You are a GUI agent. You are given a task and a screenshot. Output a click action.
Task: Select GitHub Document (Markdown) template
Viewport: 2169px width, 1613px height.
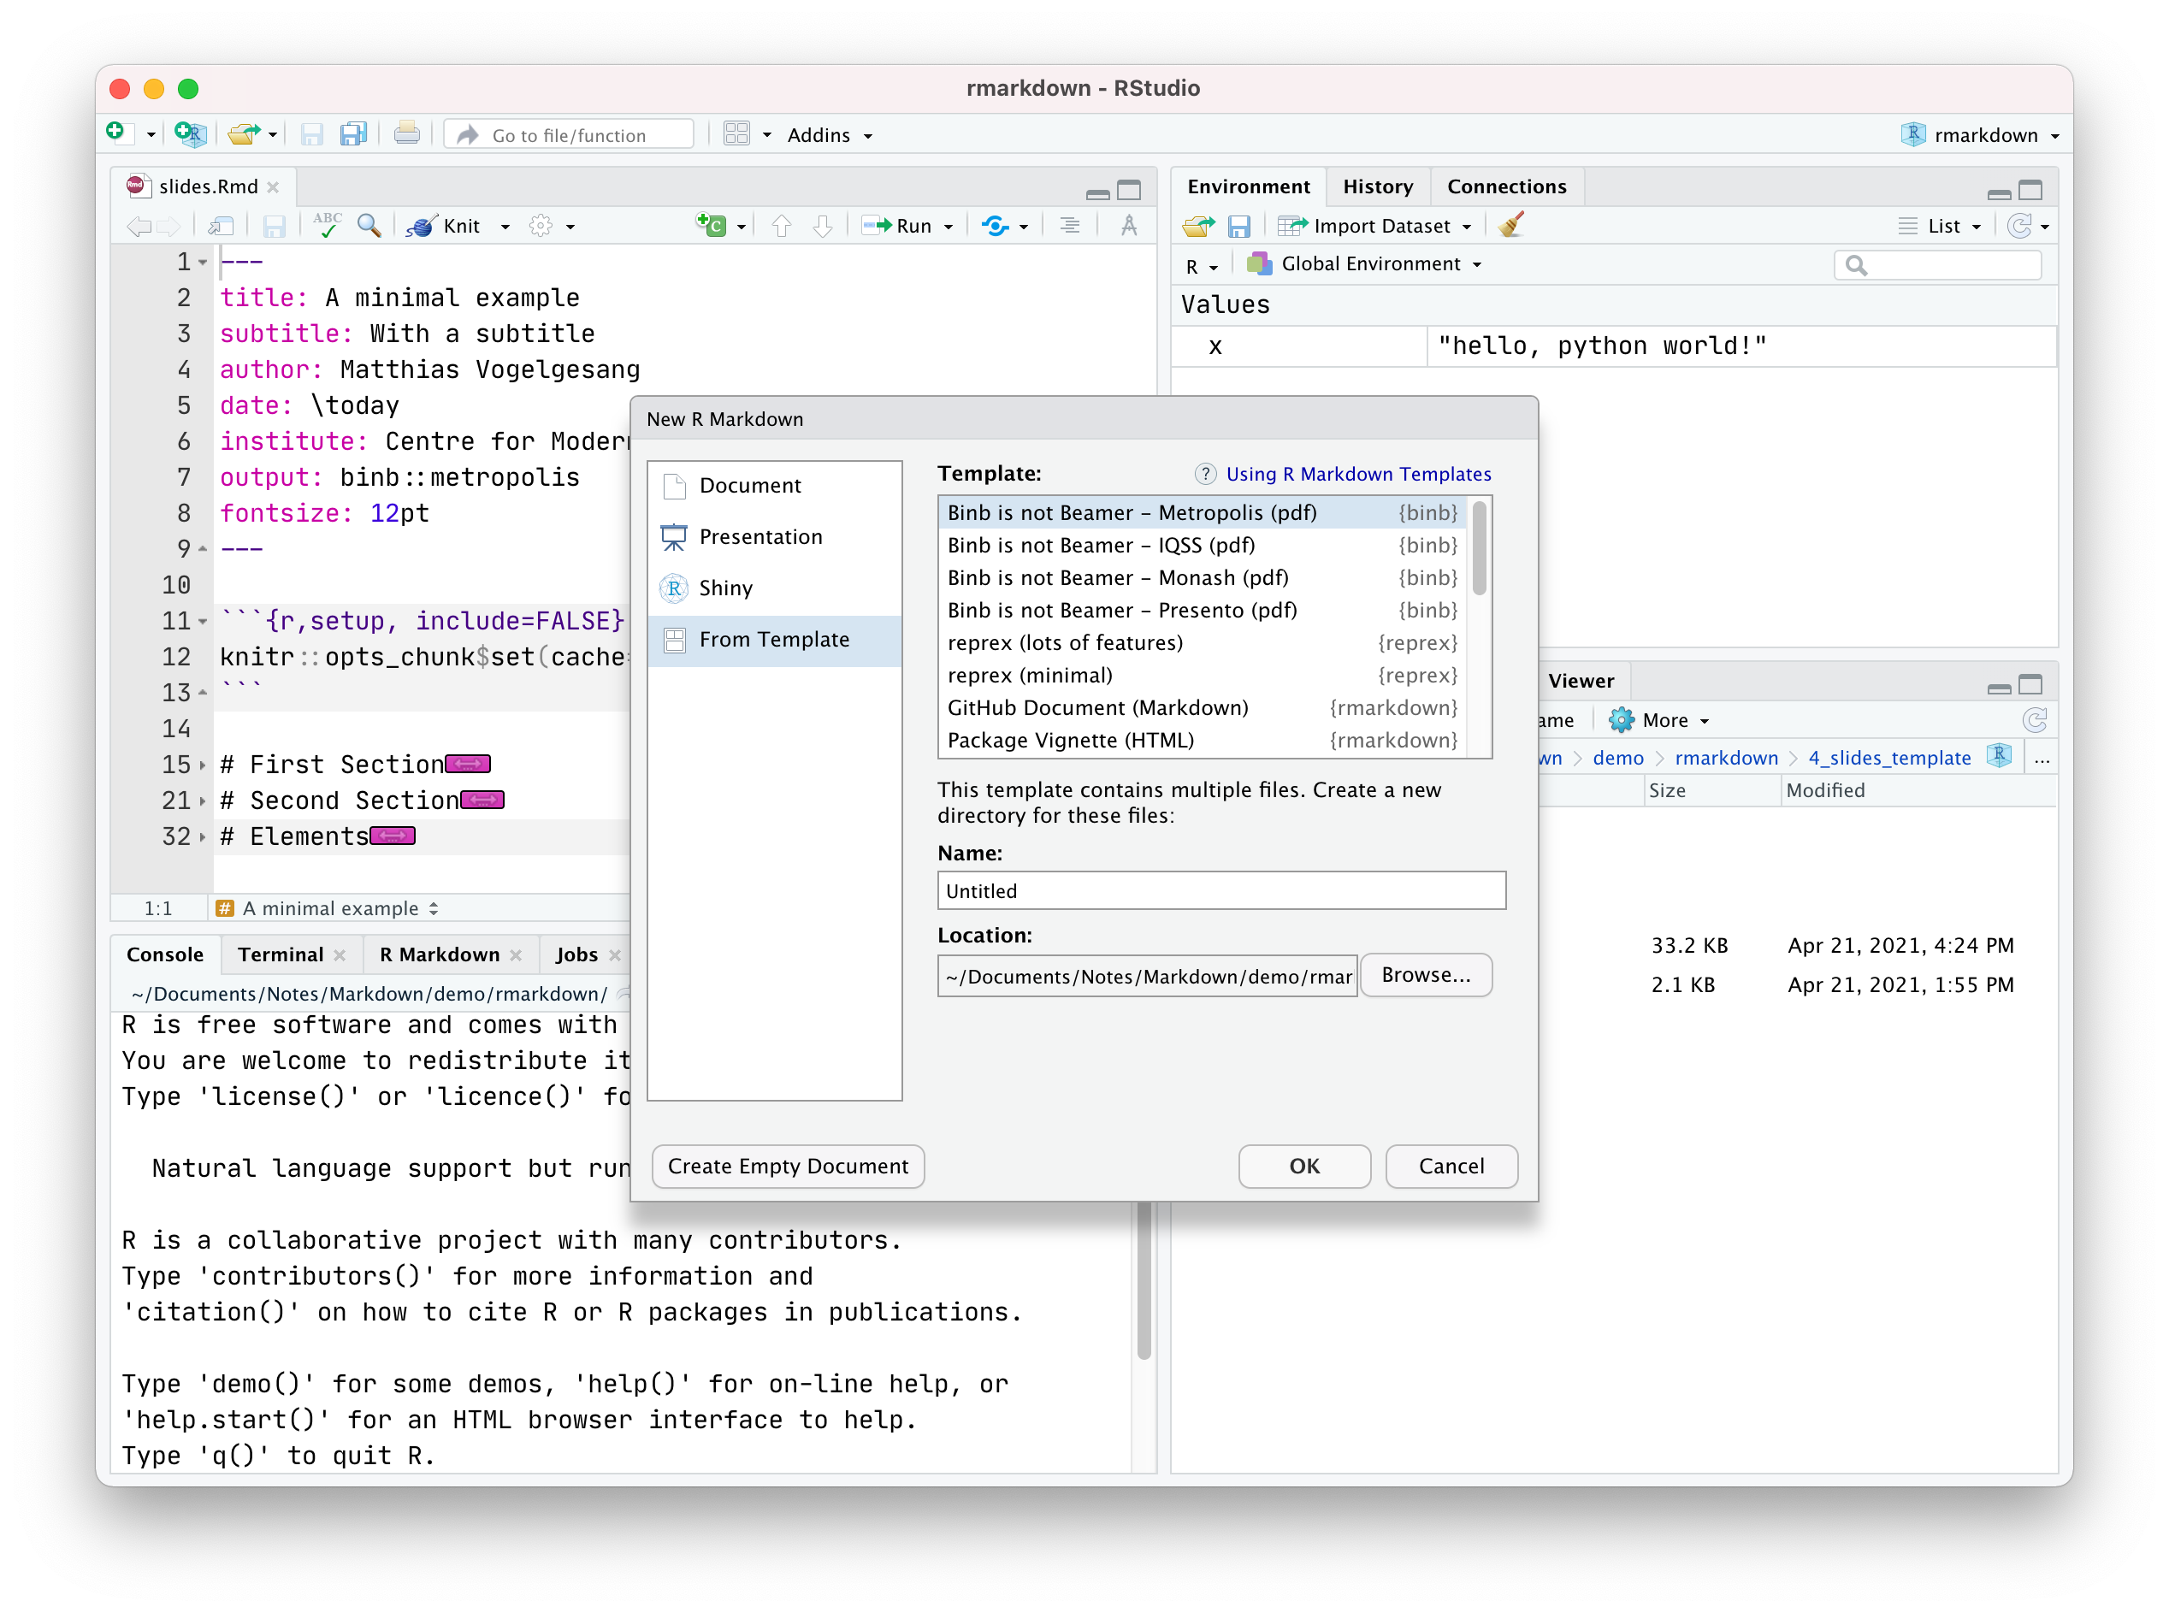(1202, 707)
